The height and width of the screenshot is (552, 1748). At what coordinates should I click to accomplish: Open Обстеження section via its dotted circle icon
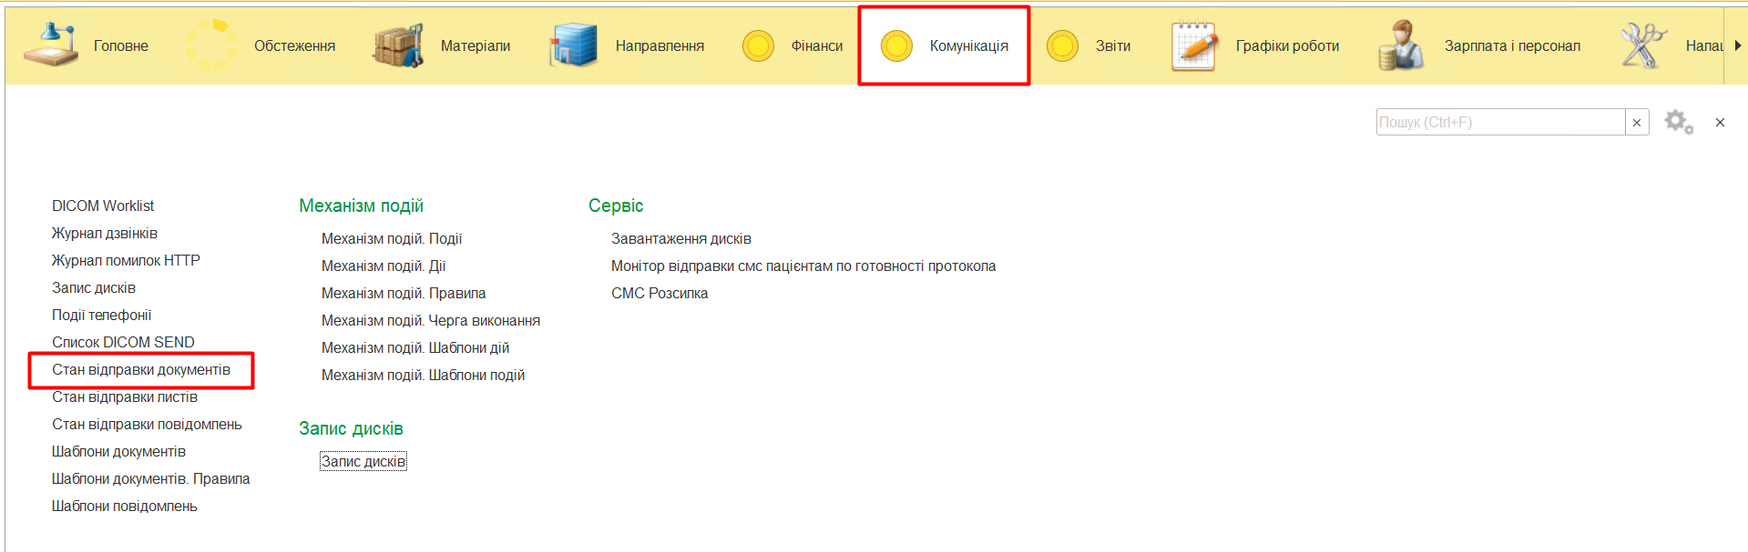(x=211, y=45)
